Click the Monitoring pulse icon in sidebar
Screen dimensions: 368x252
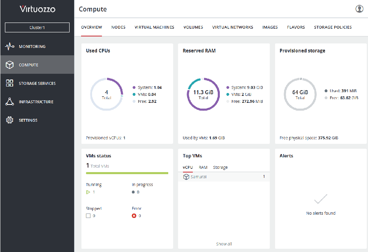pos(10,46)
